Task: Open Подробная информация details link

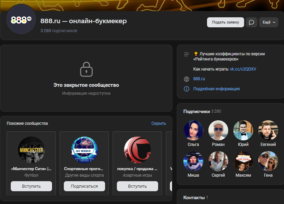Action: (x=216, y=89)
